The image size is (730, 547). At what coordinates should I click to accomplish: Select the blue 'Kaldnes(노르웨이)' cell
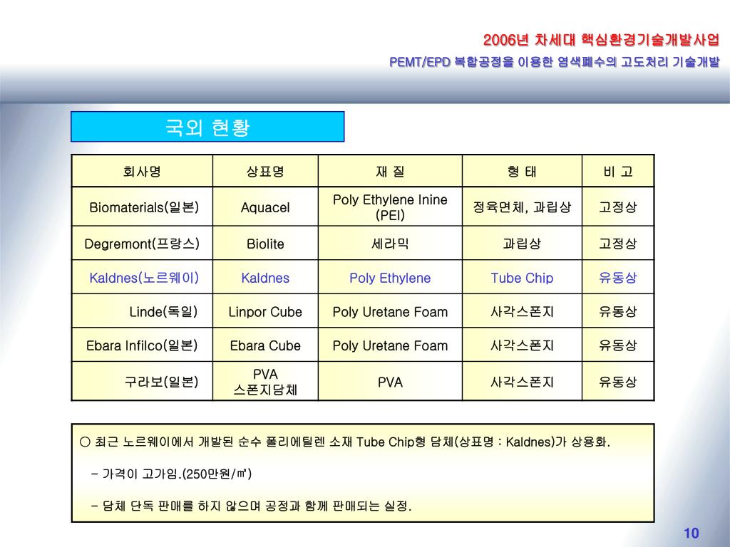pyautogui.click(x=144, y=278)
